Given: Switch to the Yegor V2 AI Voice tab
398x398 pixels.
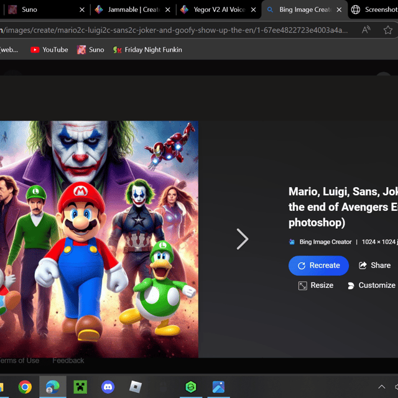Looking at the screenshot, I should click(218, 10).
